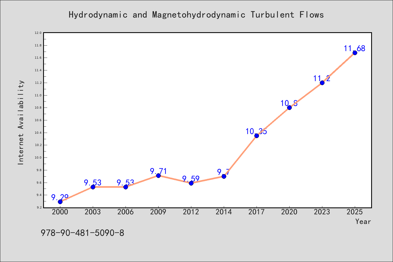Click the text 978-90-481-5090-8
This screenshot has width=393, height=262.
pos(82,233)
